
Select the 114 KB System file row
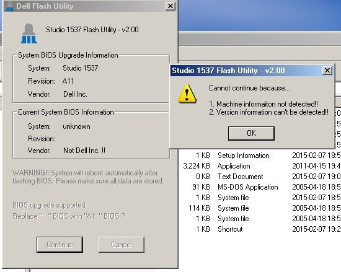click(262, 208)
